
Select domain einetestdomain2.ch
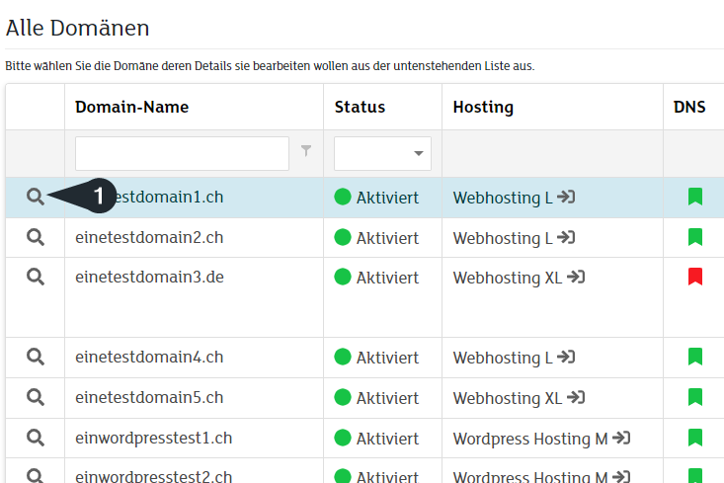[149, 237]
